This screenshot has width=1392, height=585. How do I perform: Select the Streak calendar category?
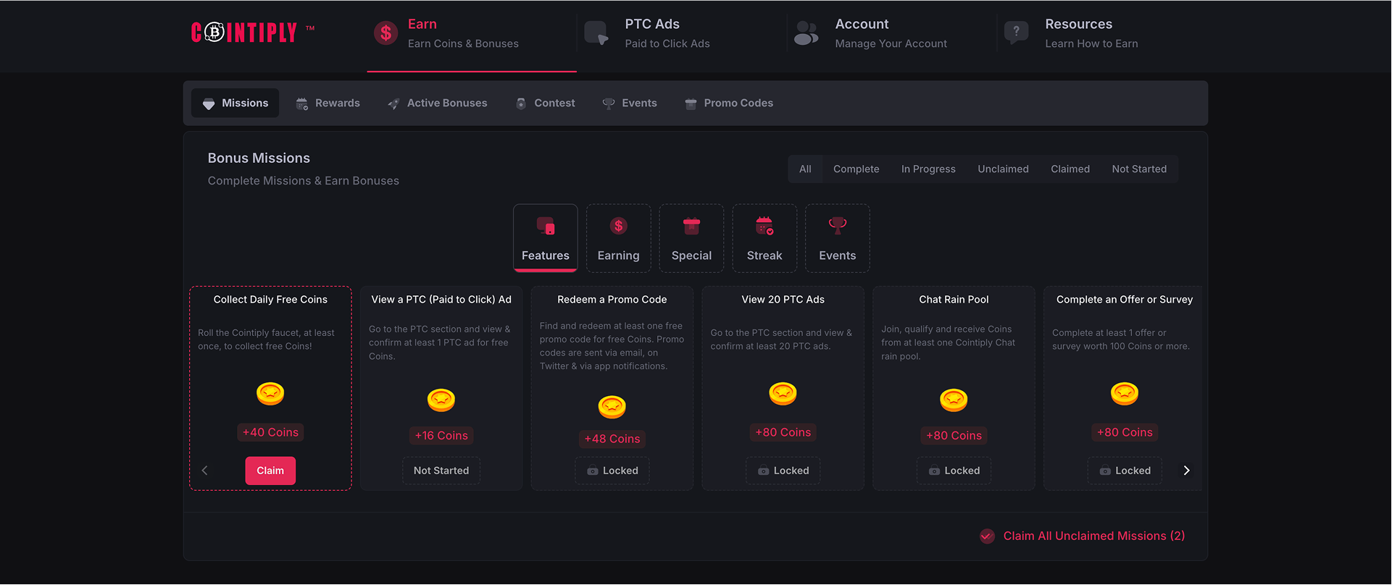click(x=764, y=238)
